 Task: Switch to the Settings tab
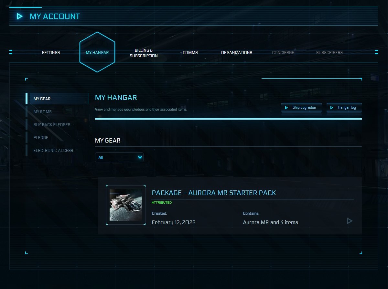(51, 53)
